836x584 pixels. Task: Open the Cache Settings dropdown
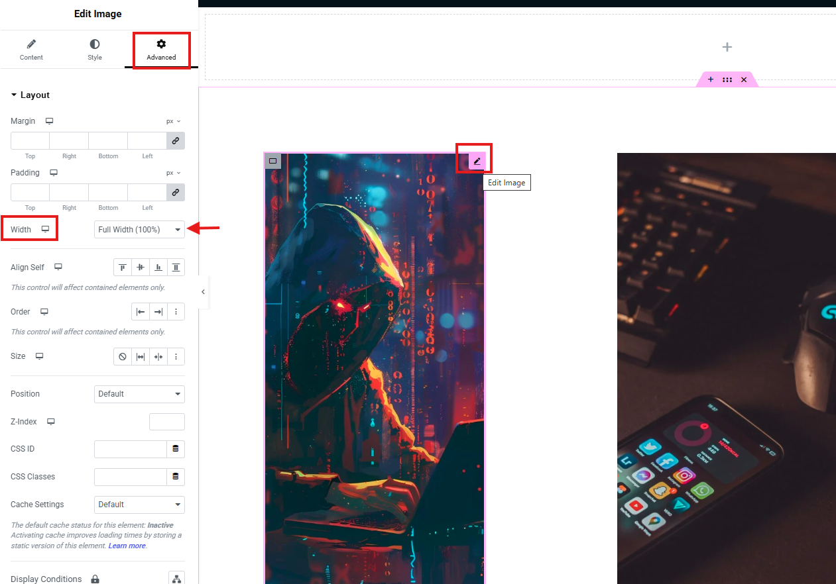pyautogui.click(x=139, y=505)
